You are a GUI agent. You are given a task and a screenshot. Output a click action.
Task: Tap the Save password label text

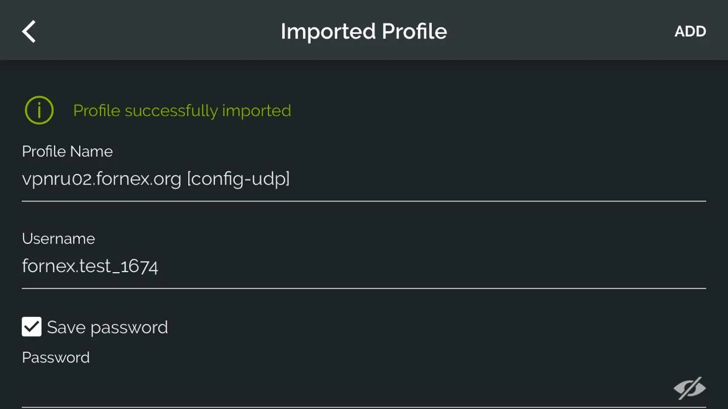tap(107, 327)
